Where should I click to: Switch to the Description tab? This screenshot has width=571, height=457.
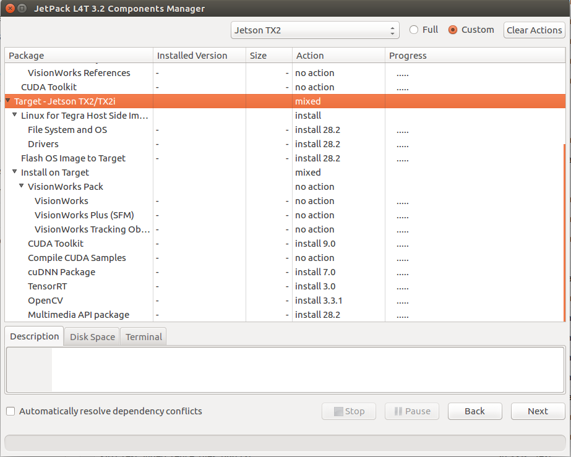tap(34, 336)
